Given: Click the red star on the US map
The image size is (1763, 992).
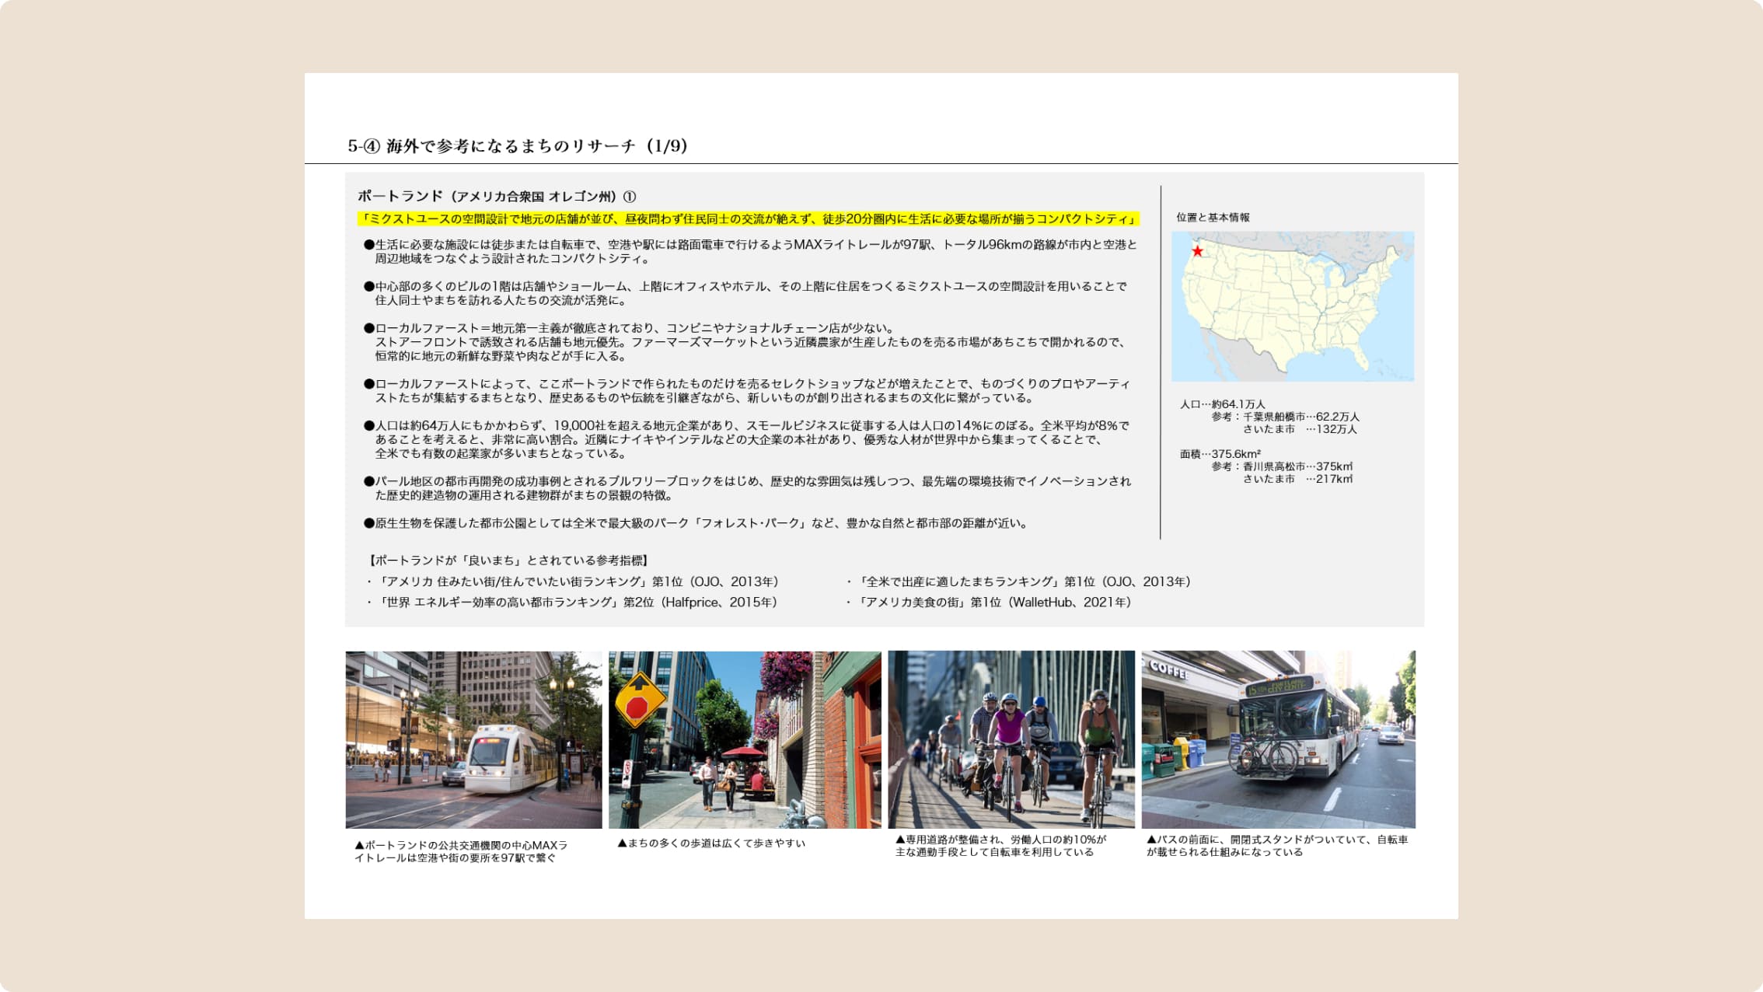Looking at the screenshot, I should (1197, 251).
